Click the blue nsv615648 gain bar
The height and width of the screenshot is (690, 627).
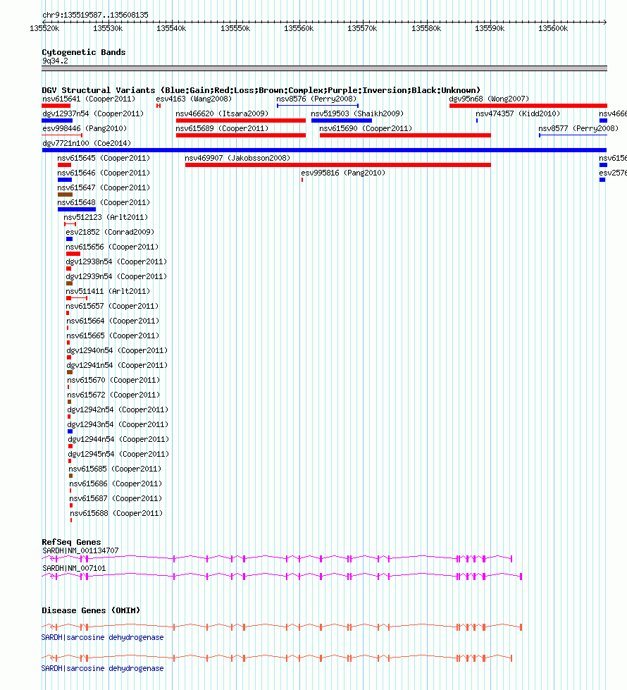coord(77,209)
